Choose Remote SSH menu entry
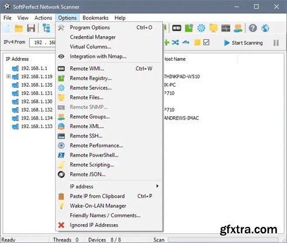Screen dimensions: 287x243 109,136
